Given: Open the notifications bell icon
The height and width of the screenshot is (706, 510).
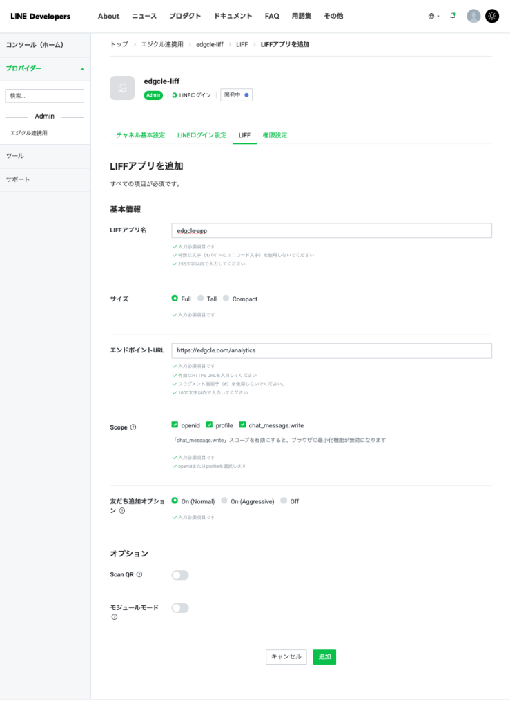Looking at the screenshot, I should click(453, 16).
